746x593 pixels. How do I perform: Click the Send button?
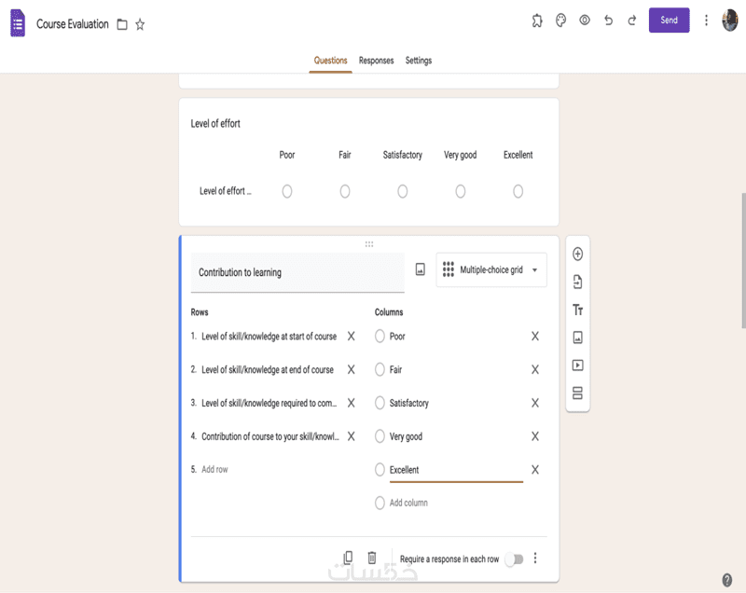pos(669,20)
